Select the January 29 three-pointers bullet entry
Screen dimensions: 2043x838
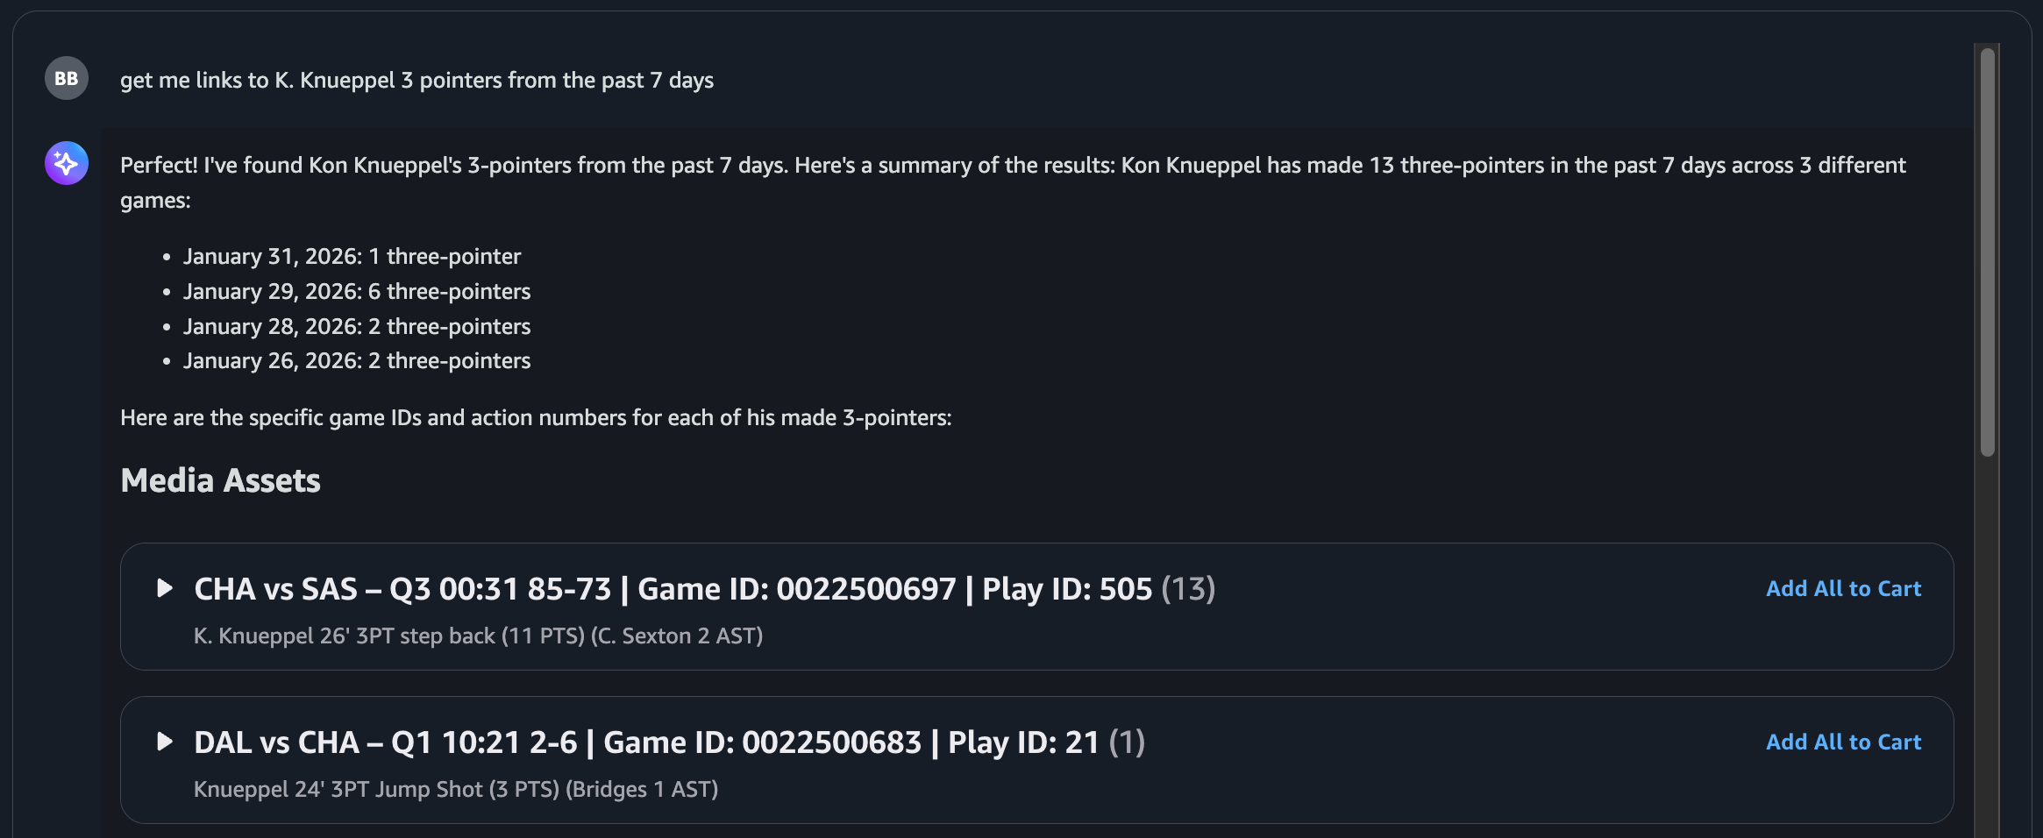(357, 291)
